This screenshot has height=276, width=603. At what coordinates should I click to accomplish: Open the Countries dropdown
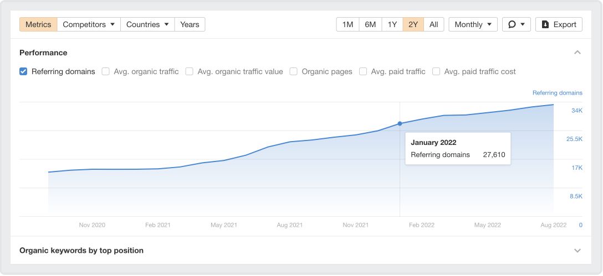pyautogui.click(x=147, y=24)
